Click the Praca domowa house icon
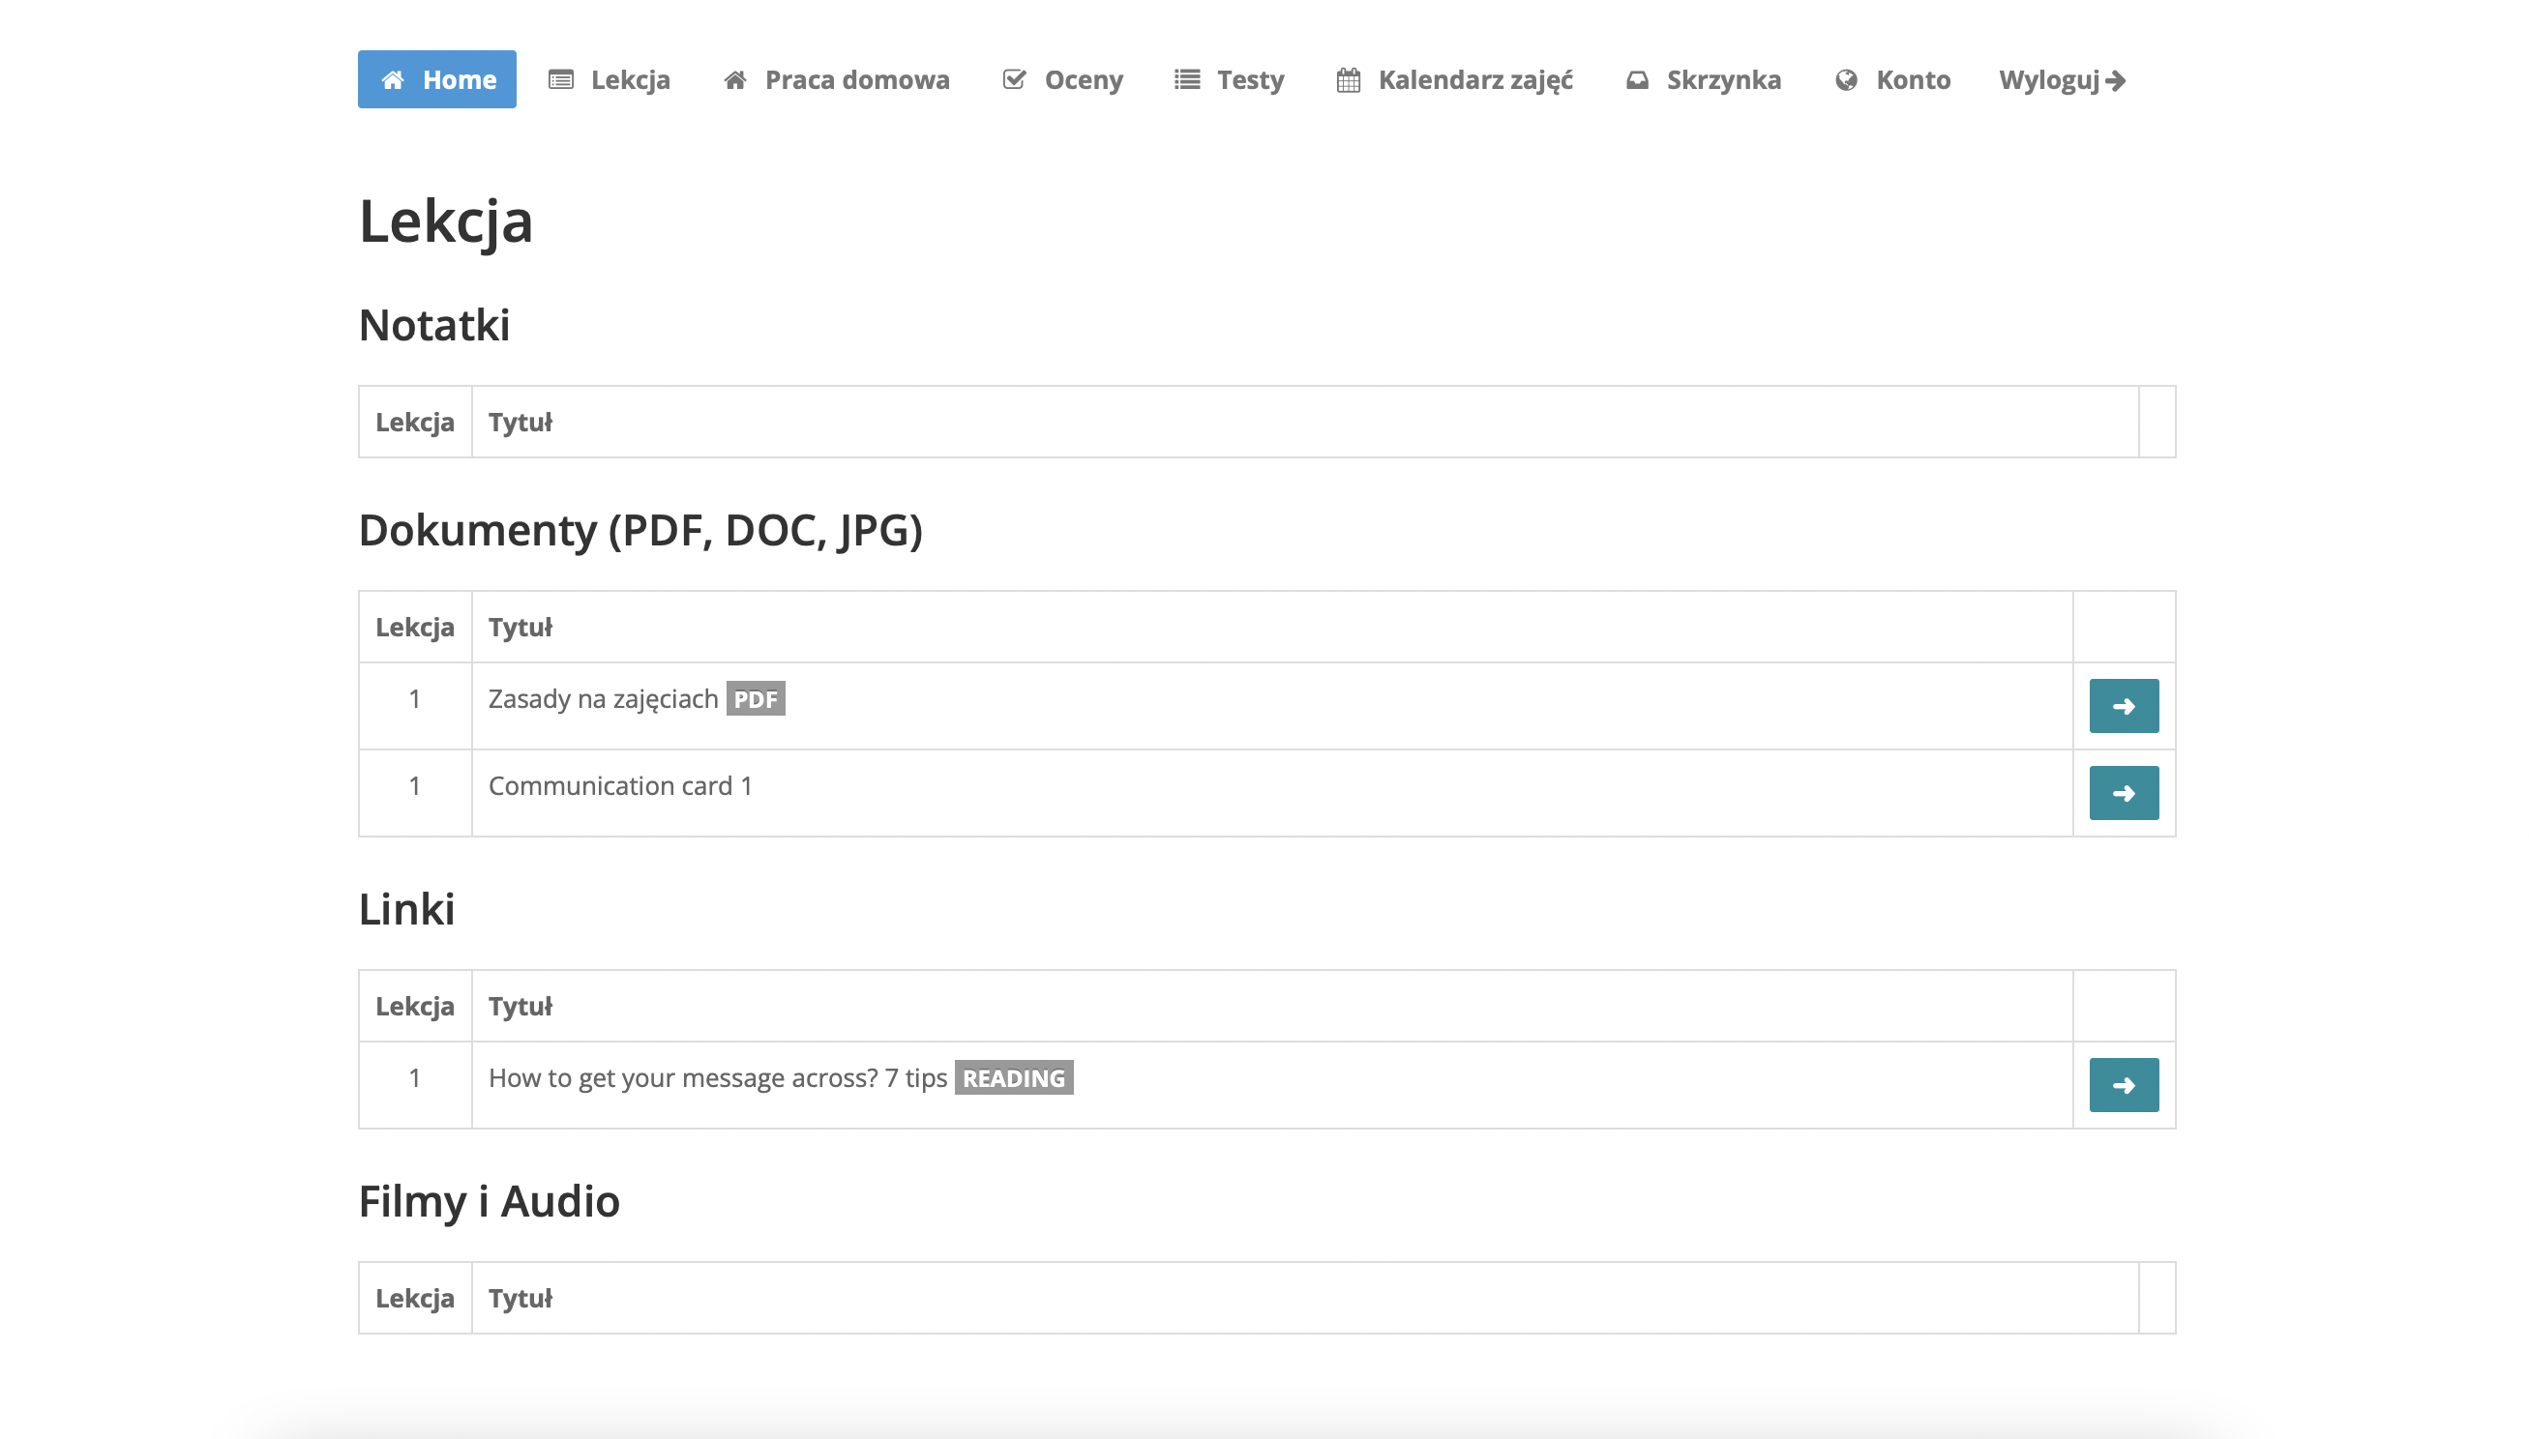The width and height of the screenshot is (2529, 1439). 734,80
